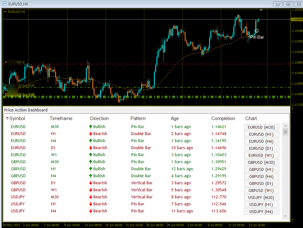Click the green Bullish arrow in EURUSD M30 row
The image size is (303, 228).
click(90, 126)
